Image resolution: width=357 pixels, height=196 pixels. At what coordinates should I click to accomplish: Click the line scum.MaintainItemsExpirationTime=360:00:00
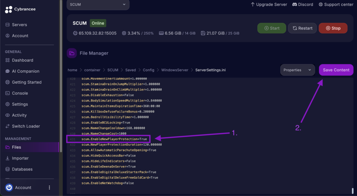pyautogui.click(x=121, y=106)
